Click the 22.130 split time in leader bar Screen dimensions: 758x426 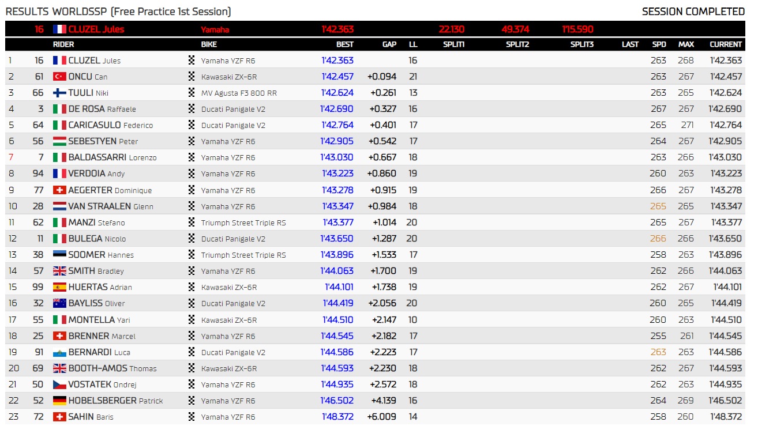tap(452, 29)
